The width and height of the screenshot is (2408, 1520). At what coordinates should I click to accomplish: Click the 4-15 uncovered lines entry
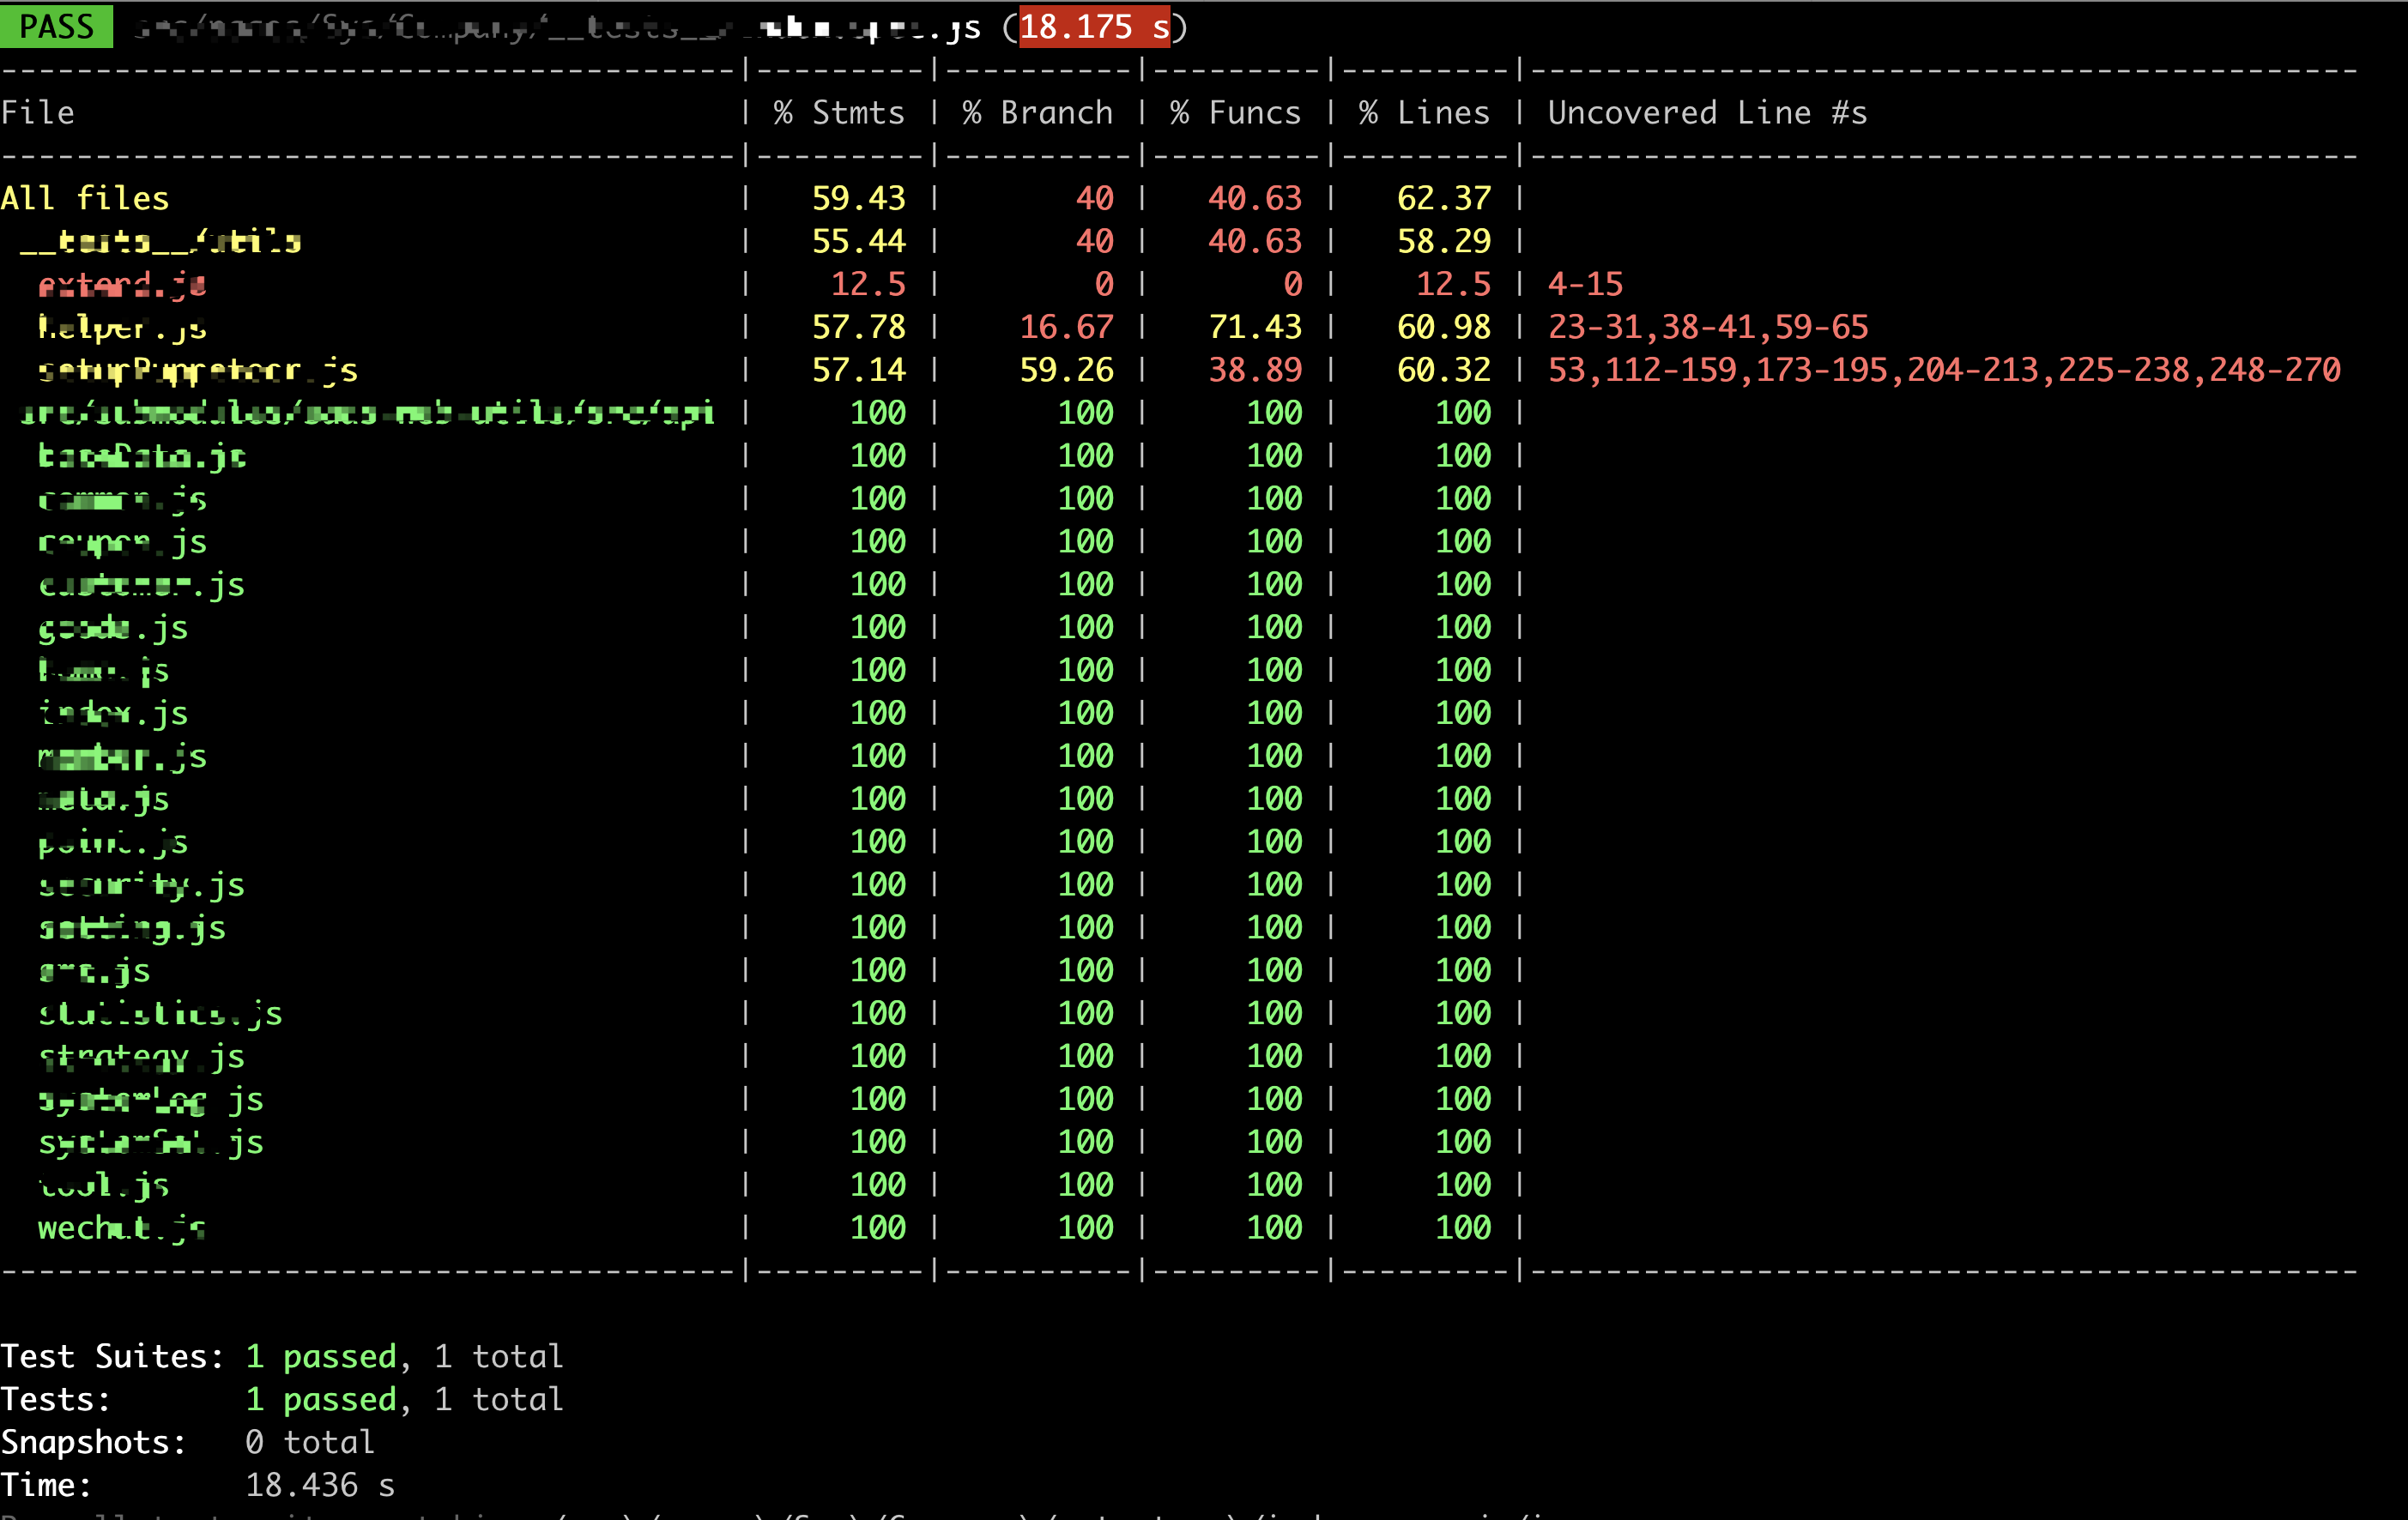(1585, 285)
